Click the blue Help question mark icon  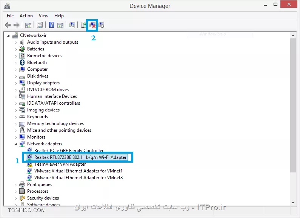pos(51,25)
